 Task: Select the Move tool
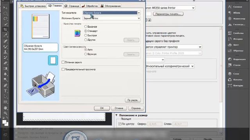[5, 8]
